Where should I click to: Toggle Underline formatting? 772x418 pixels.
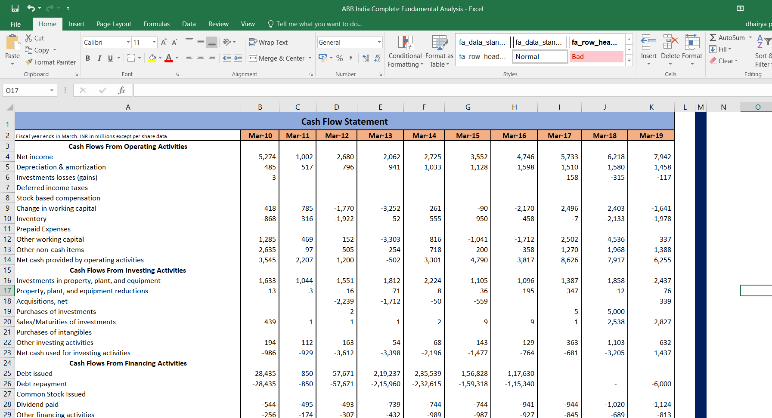(x=110, y=58)
